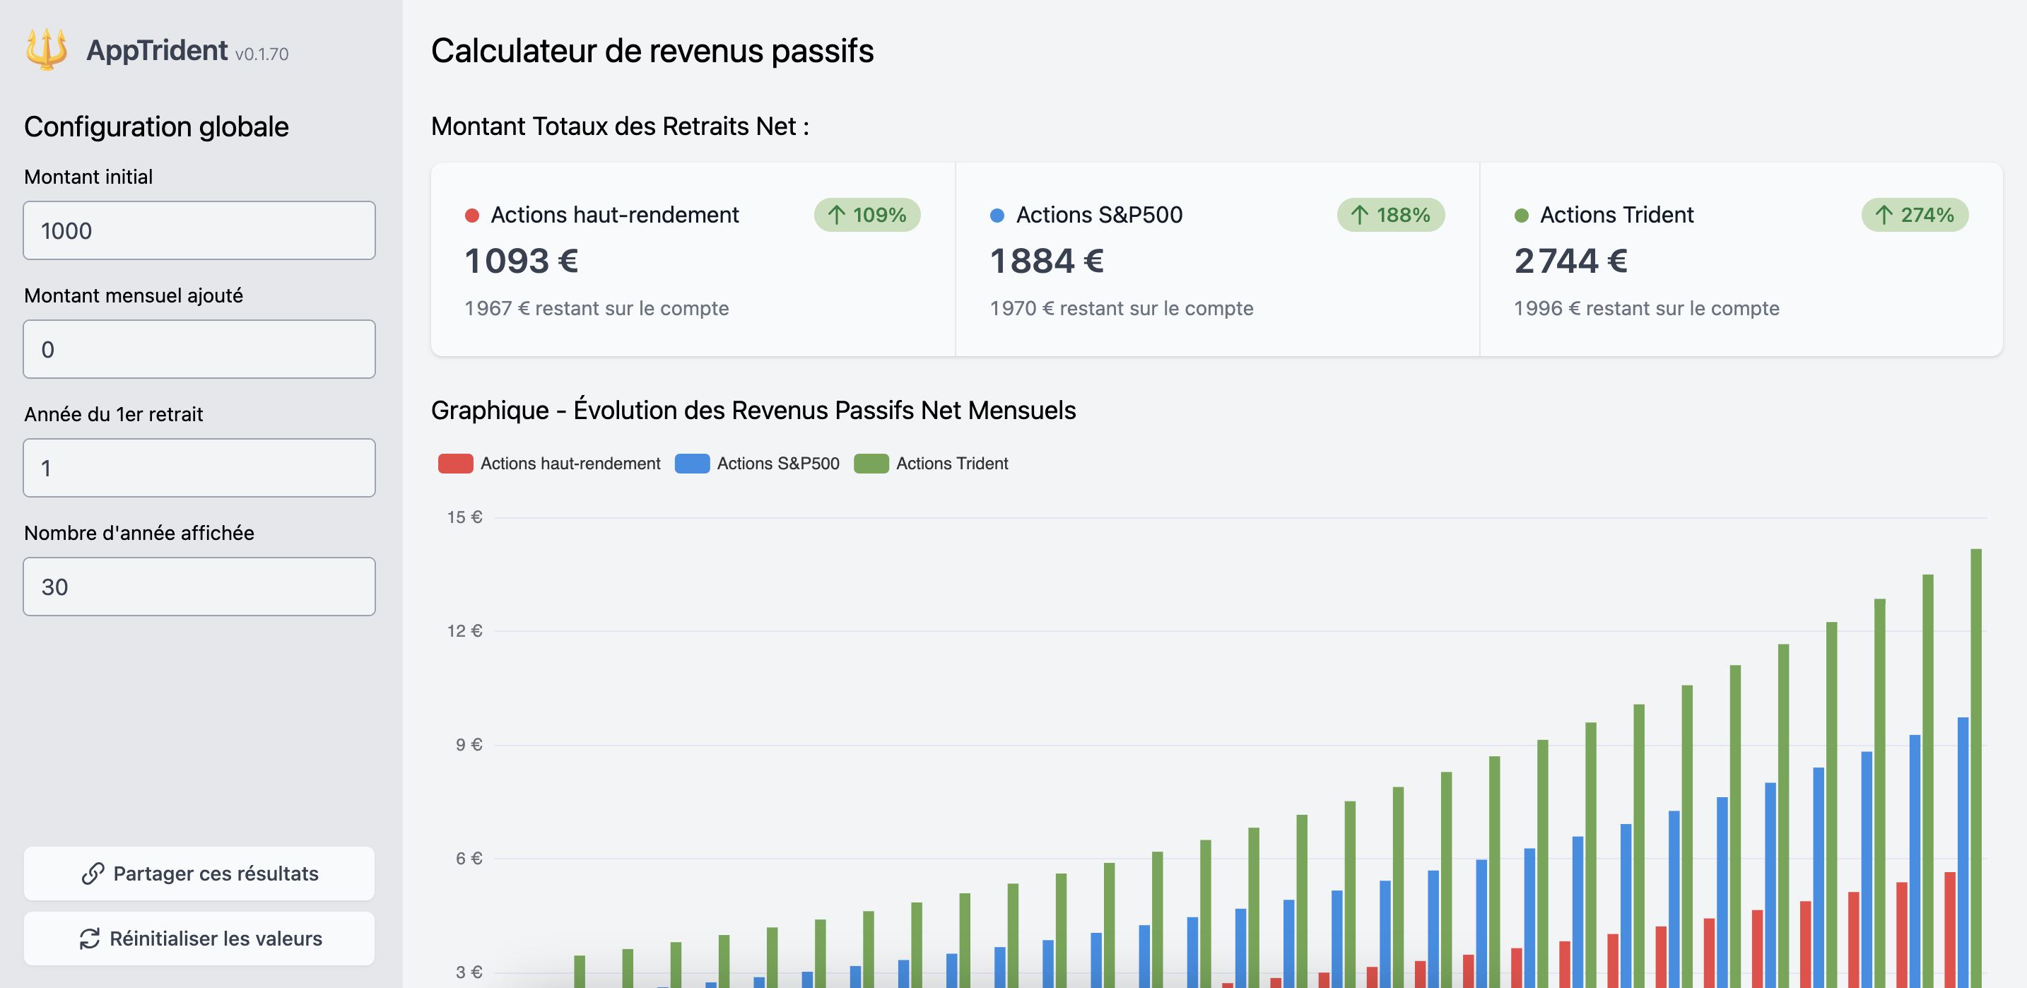
Task: Share results with Partager ces résultats button
Action: click(199, 873)
